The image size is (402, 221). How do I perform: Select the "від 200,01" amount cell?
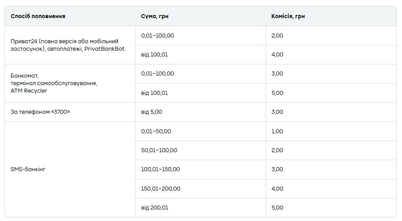pos(155,208)
